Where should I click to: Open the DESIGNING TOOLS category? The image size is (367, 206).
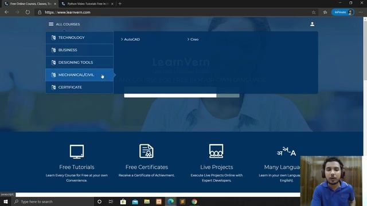pos(80,62)
